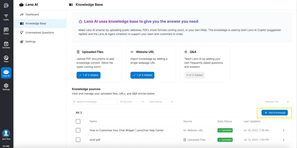Open the Newest First sort dropdown
This screenshot has height=148, width=297.
click(x=278, y=101)
